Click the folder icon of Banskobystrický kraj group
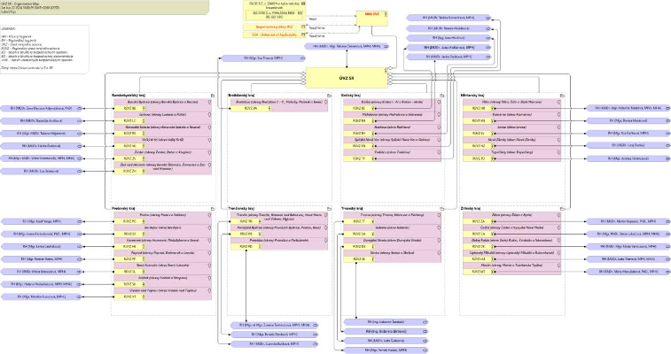Image resolution: width=671 pixels, height=354 pixels. 212,96
